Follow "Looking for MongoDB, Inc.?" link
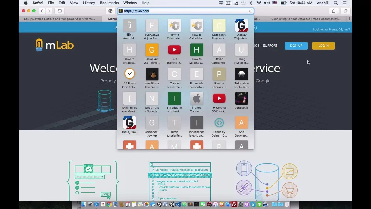The image size is (371, 209). [x=331, y=30]
